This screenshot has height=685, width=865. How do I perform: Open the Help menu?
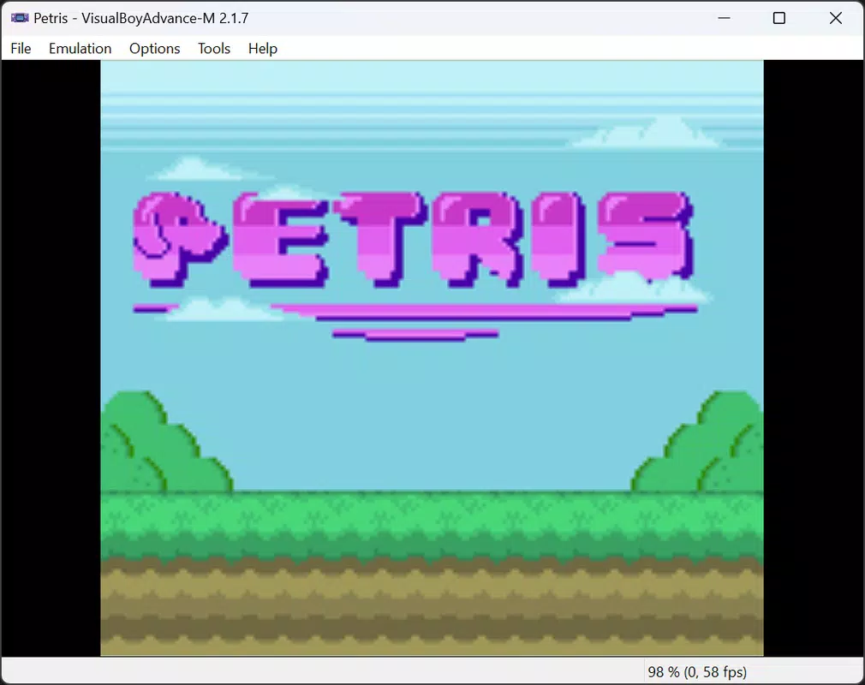point(263,49)
